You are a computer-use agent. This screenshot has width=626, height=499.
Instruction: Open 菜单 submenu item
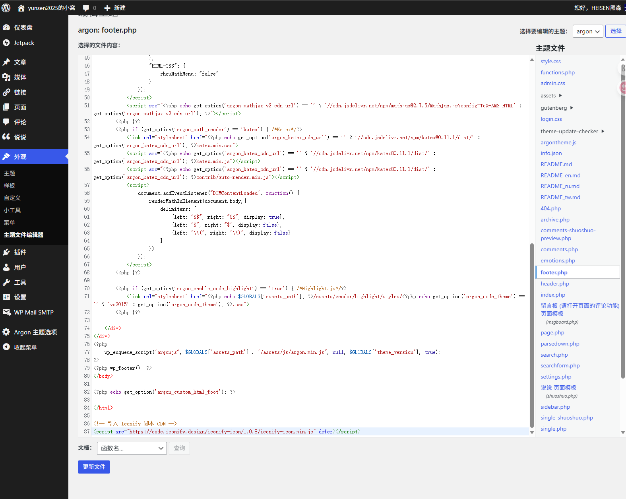point(10,223)
